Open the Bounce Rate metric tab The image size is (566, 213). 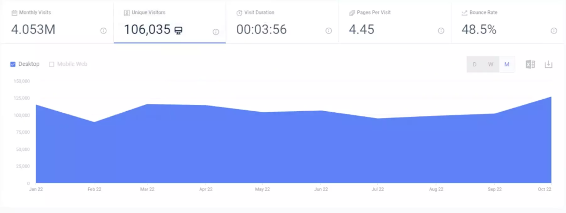[507, 22]
